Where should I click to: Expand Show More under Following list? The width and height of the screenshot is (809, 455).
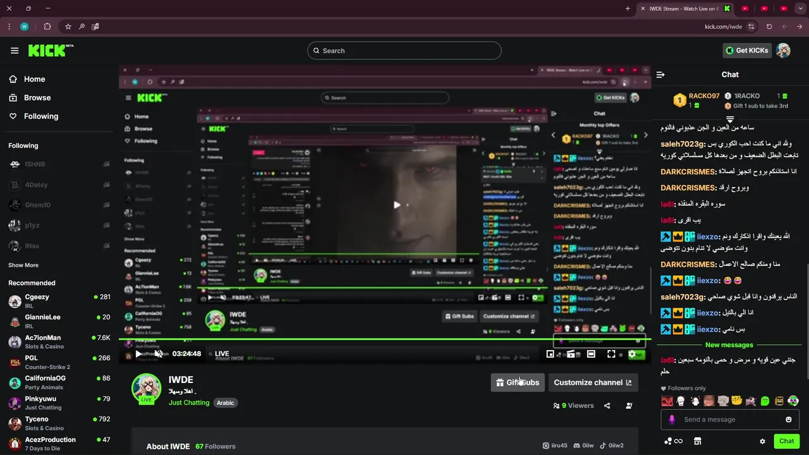pyautogui.click(x=23, y=265)
